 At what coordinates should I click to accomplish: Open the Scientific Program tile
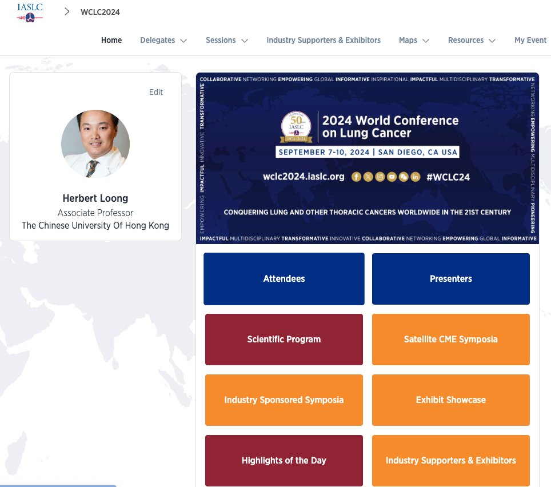284,340
